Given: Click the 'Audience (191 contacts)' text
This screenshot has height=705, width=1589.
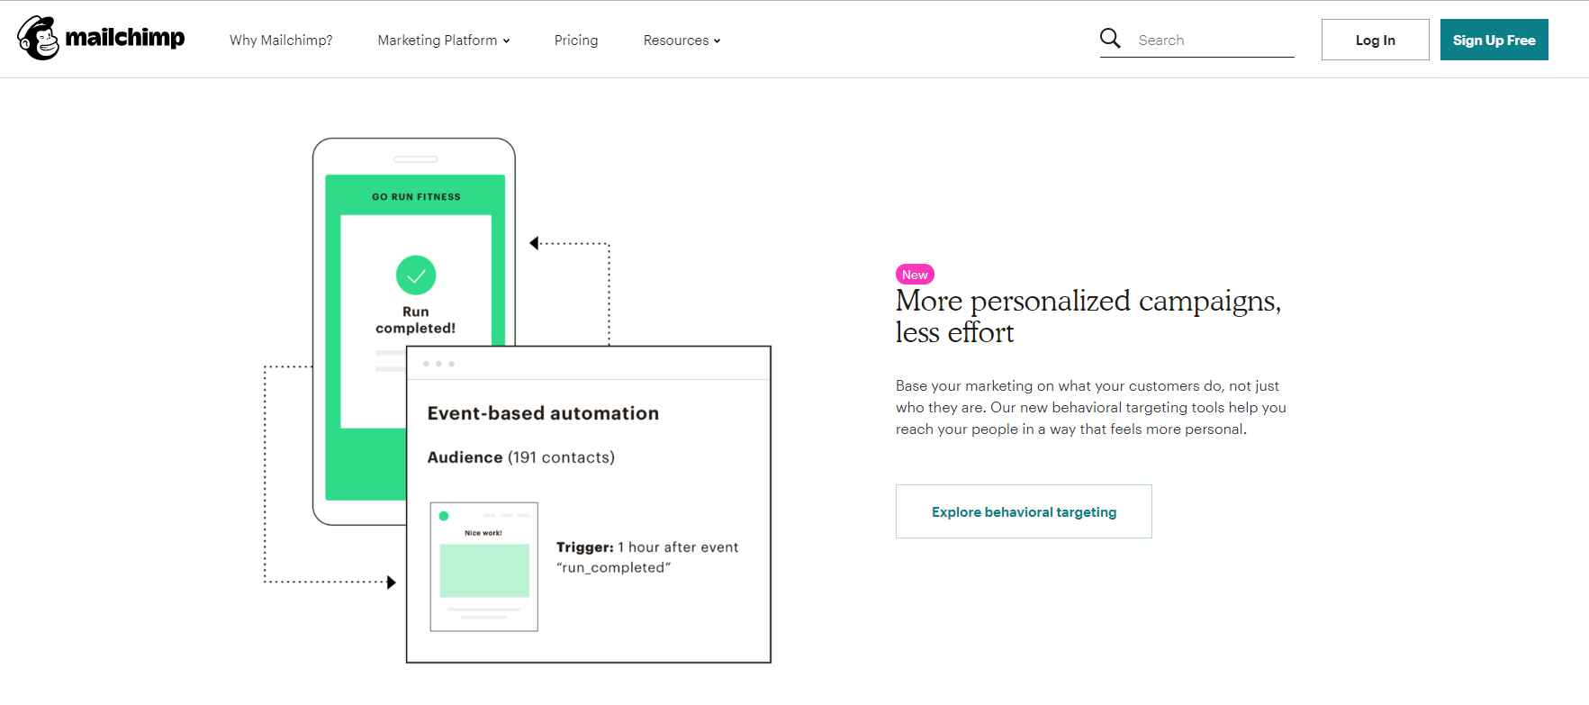Looking at the screenshot, I should pyautogui.click(x=521, y=457).
